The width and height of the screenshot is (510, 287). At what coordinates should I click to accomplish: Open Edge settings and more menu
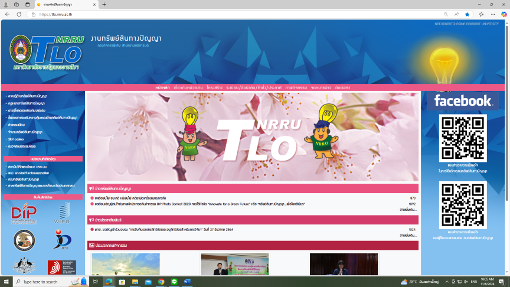493,14
